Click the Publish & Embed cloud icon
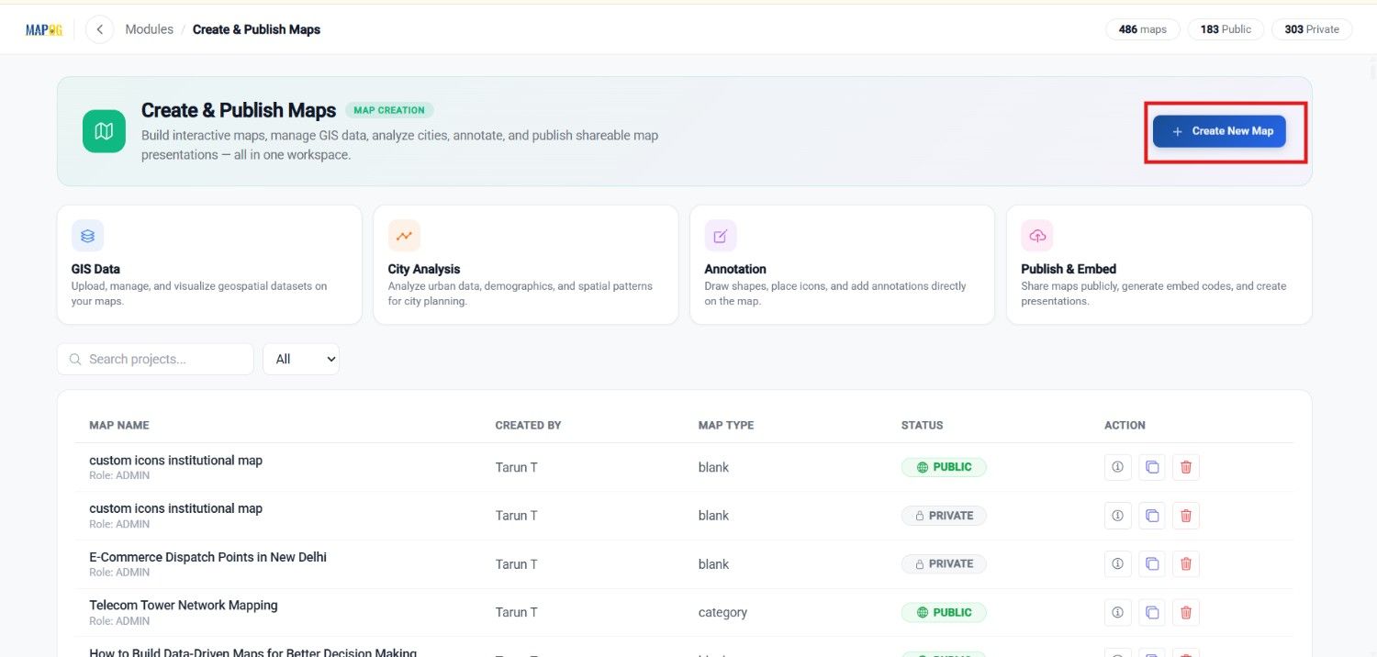 [x=1037, y=236]
